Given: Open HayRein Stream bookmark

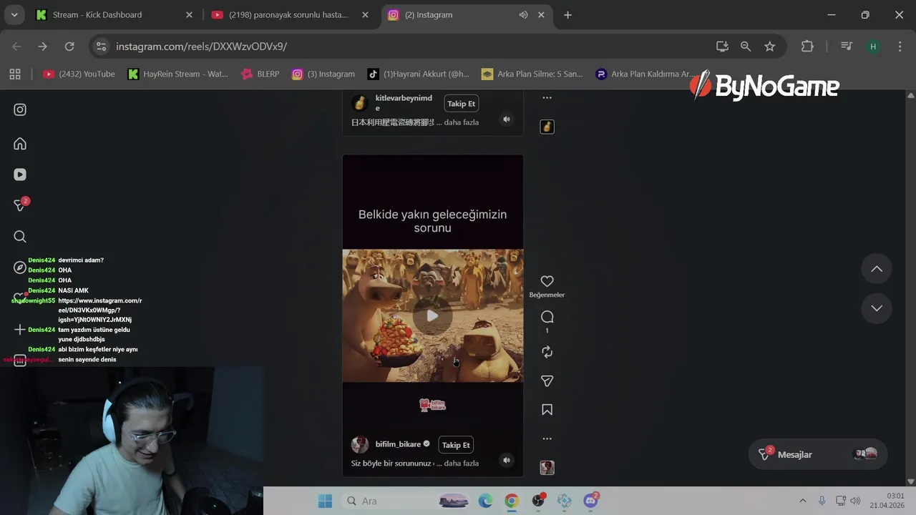Looking at the screenshot, I should [178, 74].
